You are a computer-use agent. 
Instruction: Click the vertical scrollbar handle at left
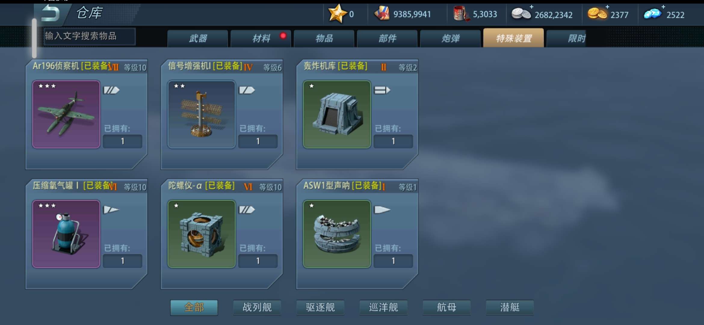(x=34, y=38)
